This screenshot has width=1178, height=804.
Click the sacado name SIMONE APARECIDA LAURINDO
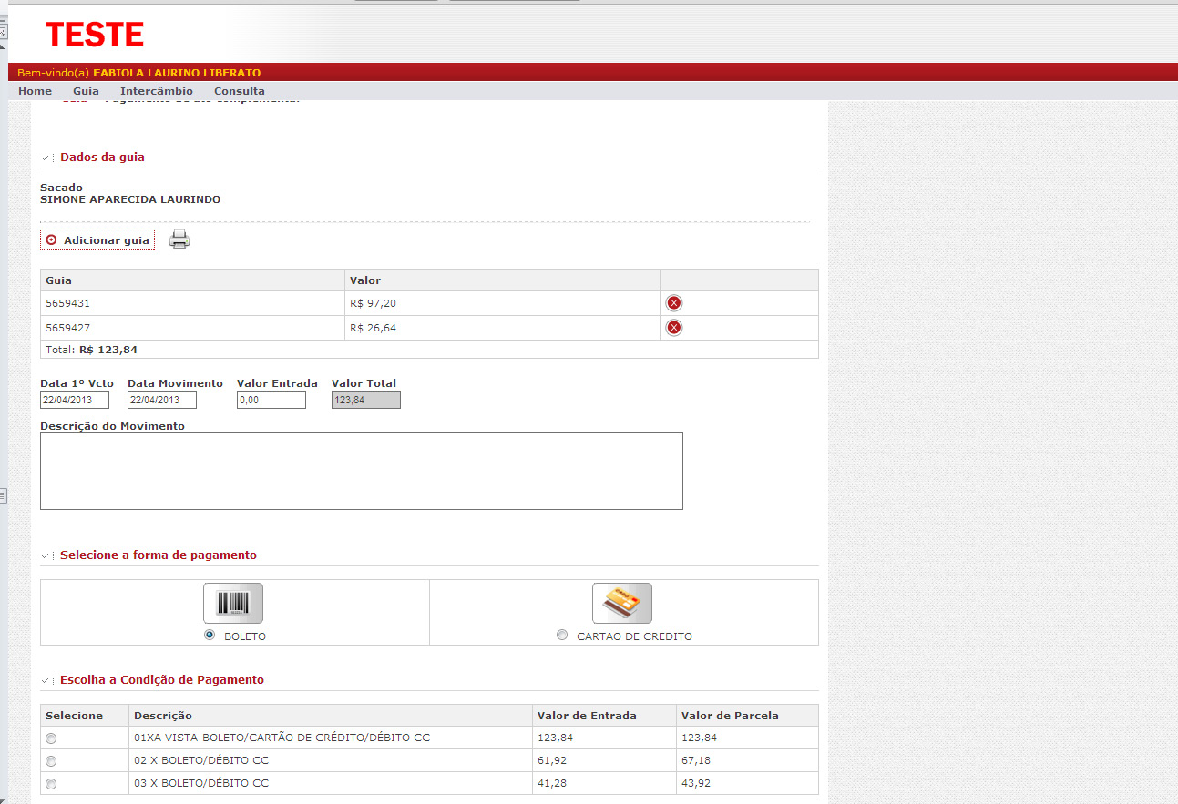pyautogui.click(x=130, y=199)
